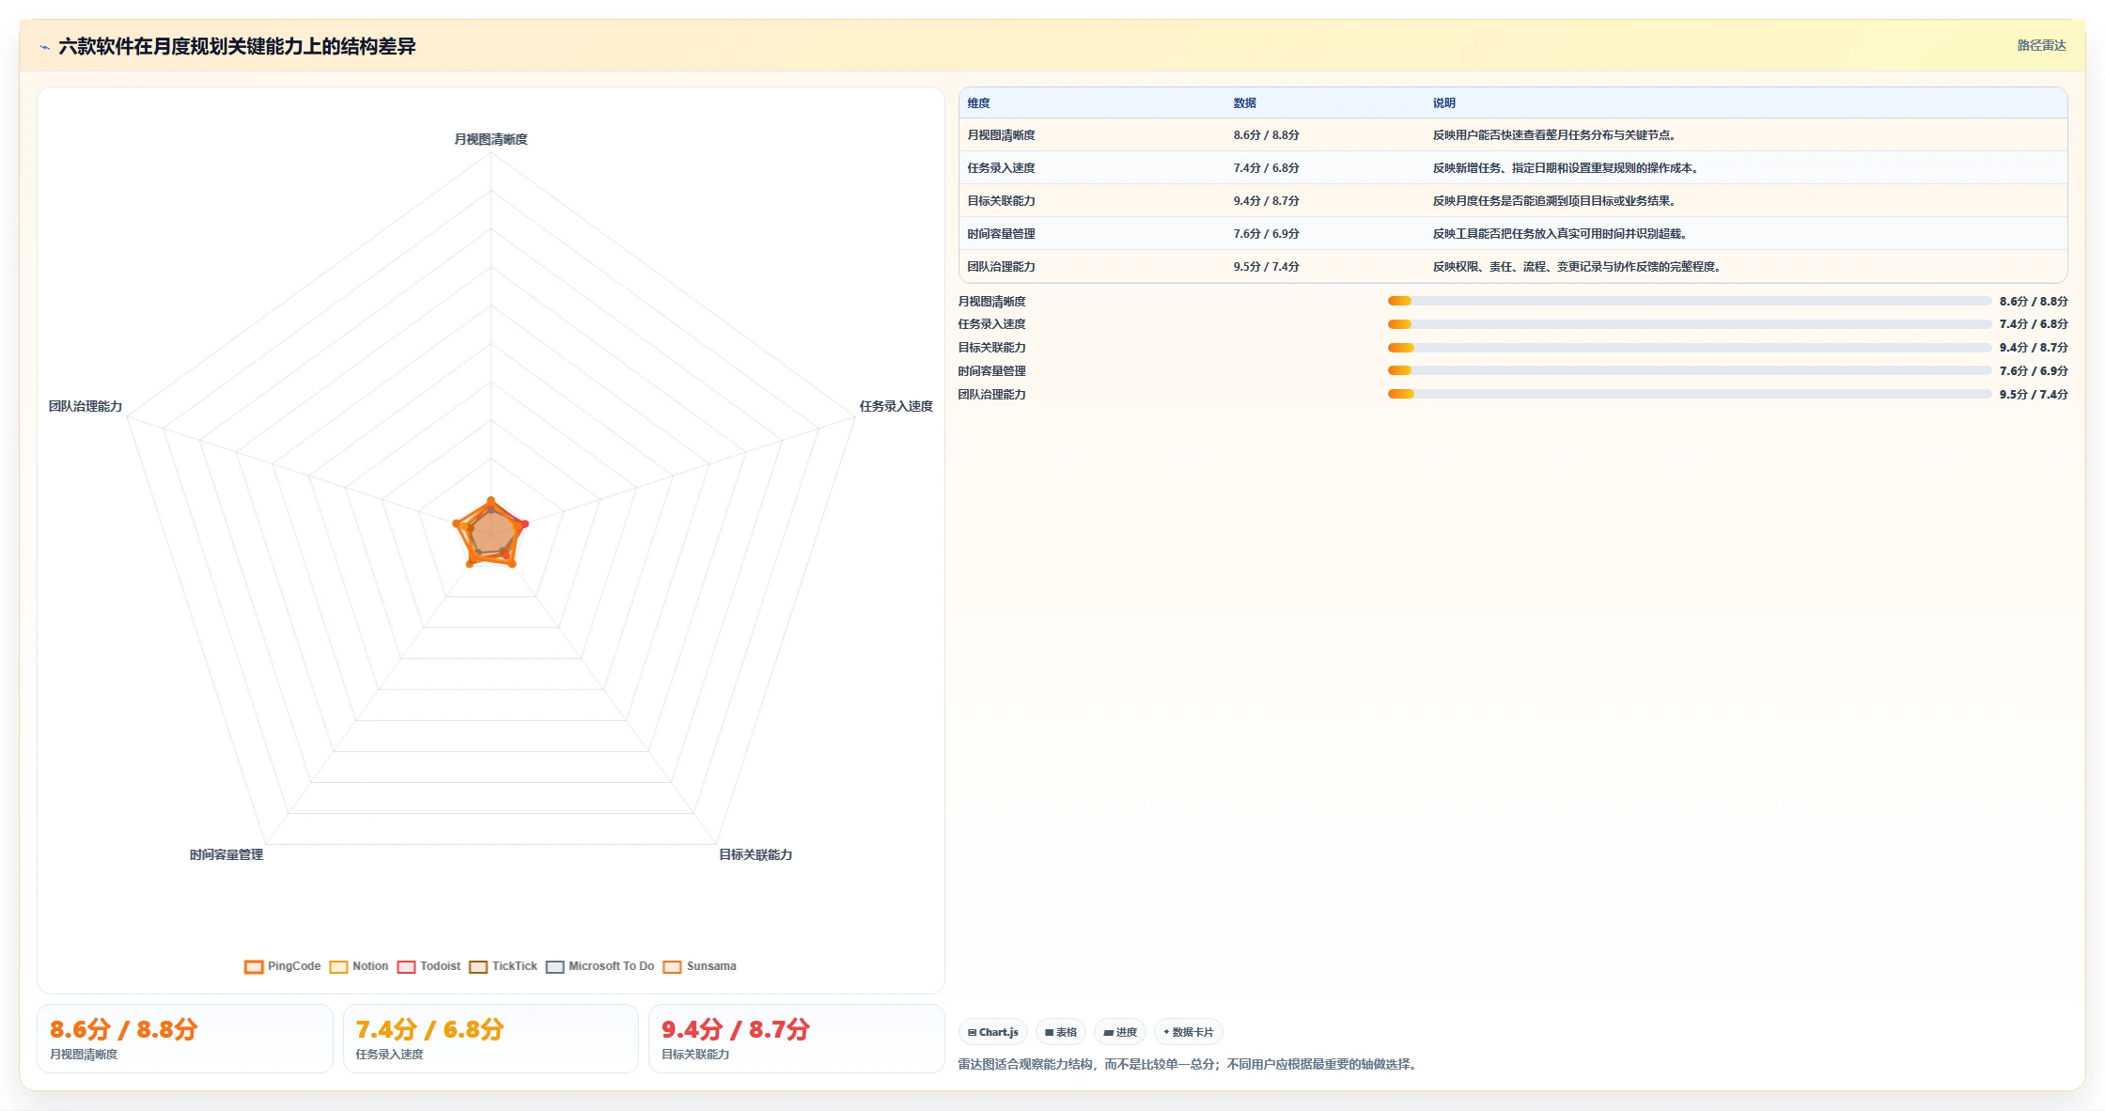The width and height of the screenshot is (2105, 1111).
Task: Click the 月视图清晰度 progress bar
Action: (1690, 301)
